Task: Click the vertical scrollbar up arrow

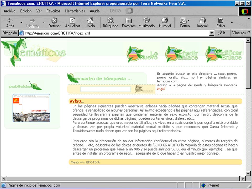Action: point(248,40)
